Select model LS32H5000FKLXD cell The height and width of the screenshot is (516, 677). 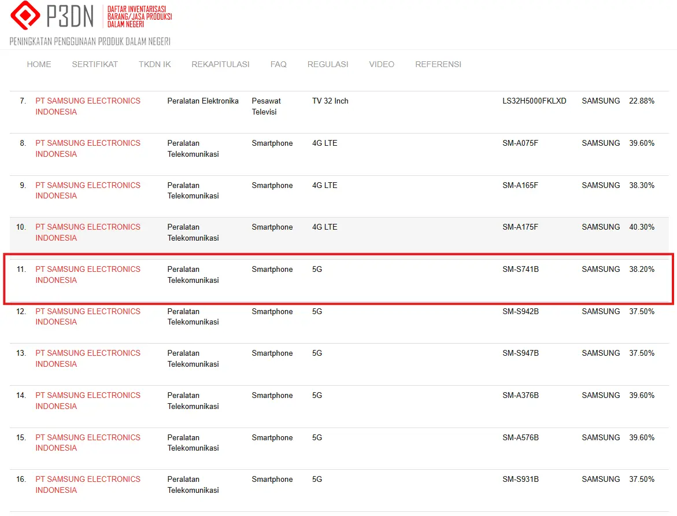point(534,101)
